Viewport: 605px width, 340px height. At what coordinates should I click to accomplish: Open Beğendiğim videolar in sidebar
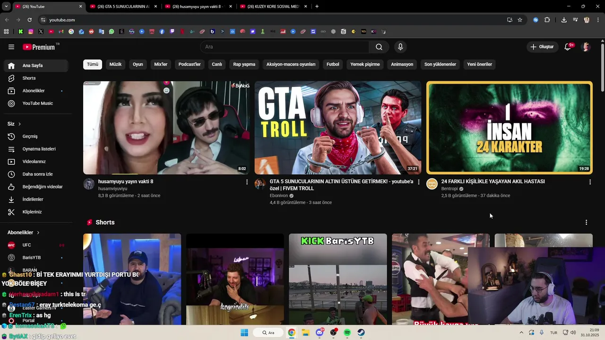pyautogui.click(x=36, y=187)
